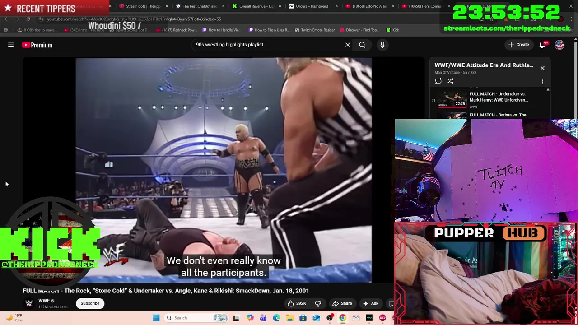This screenshot has width=578, height=325.
Task: Open the WWF/WWE Attitude Era playlist title
Action: pyautogui.click(x=484, y=65)
